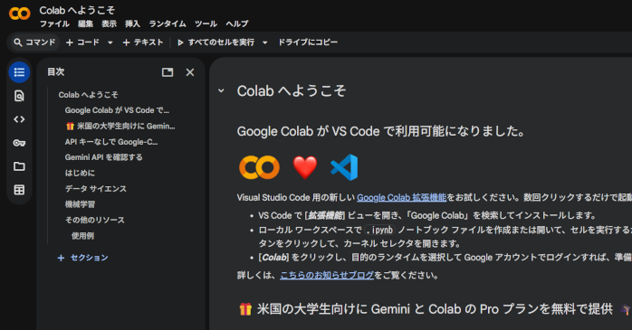The height and width of the screenshot is (330, 632).
Task: Select Colab へようこそ in table of contents
Action: pos(88,95)
